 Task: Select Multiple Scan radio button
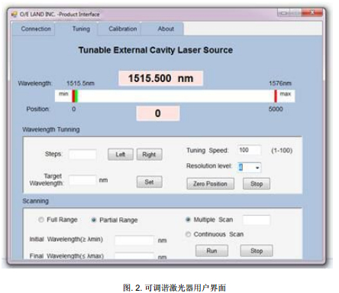point(188,220)
